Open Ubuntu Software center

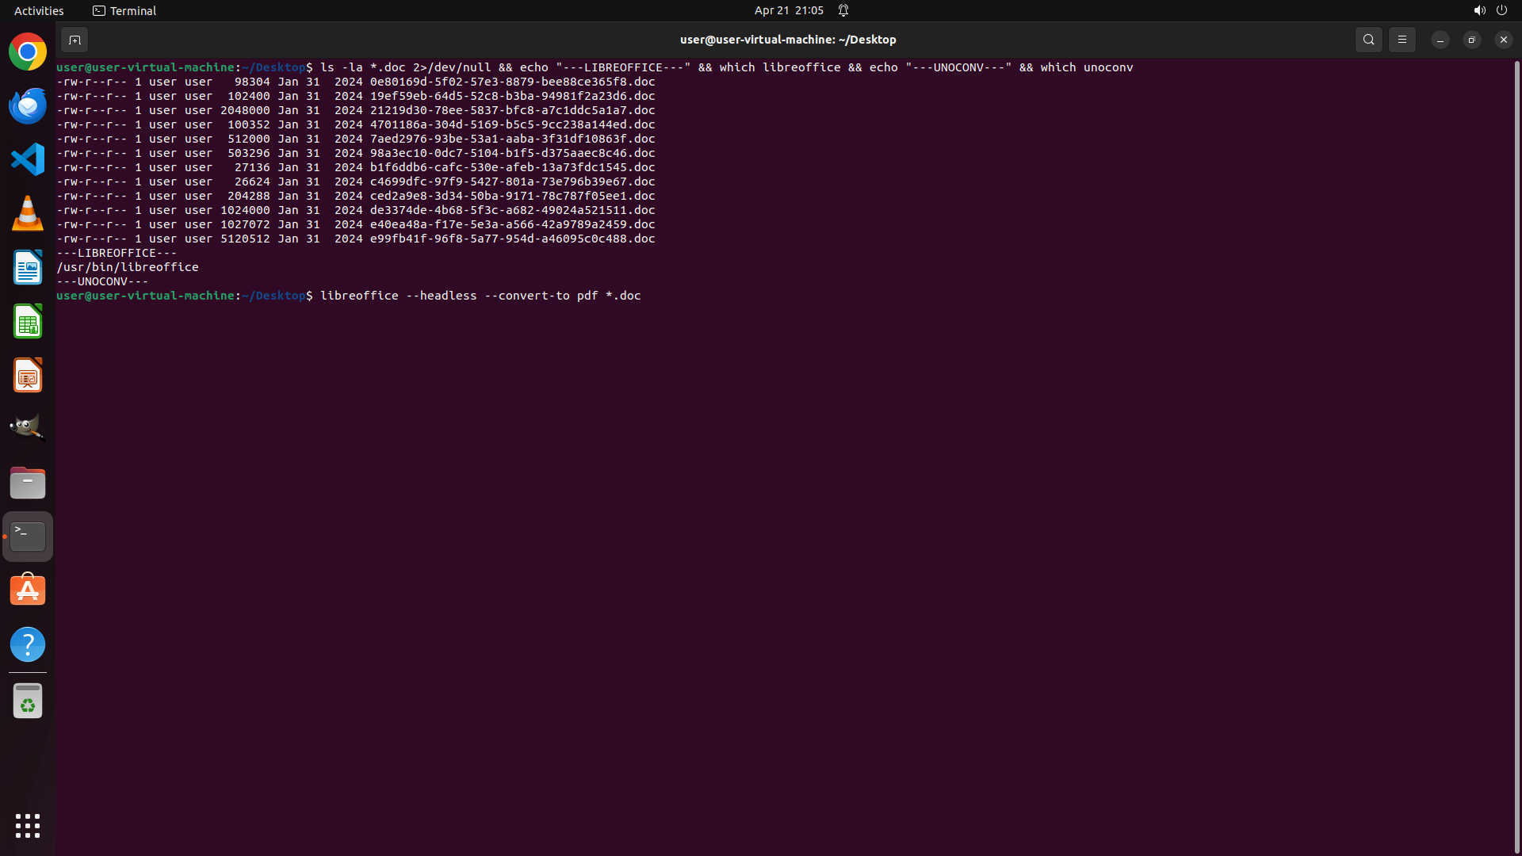tap(28, 590)
